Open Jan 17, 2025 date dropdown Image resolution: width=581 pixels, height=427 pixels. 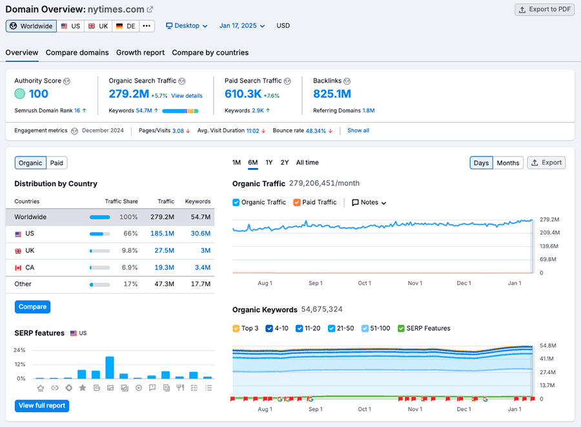point(242,26)
